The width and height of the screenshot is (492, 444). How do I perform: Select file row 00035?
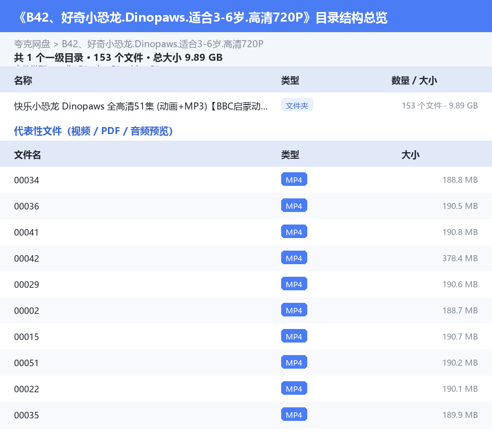[246, 414]
